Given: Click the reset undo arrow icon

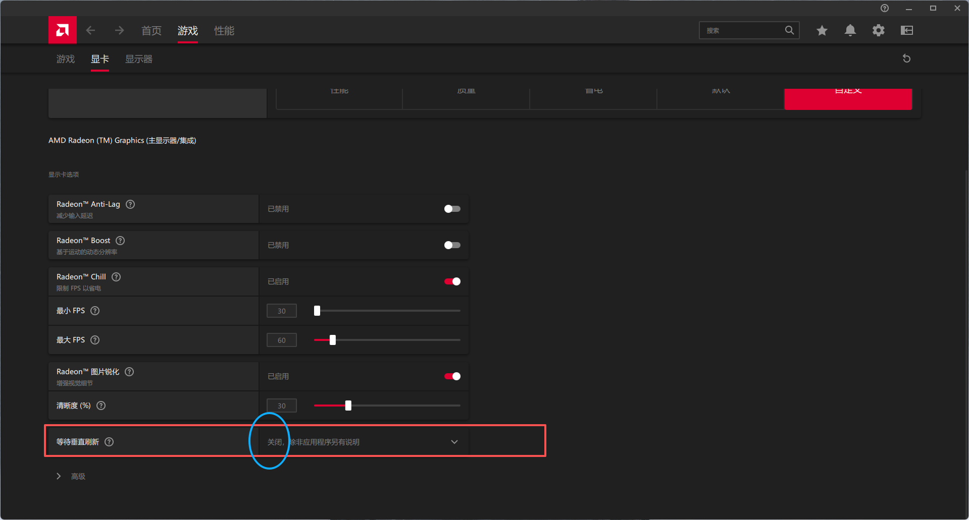Looking at the screenshot, I should (906, 59).
